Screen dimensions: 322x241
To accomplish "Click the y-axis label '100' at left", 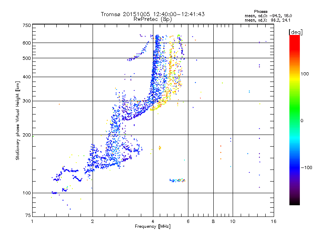I will point(27,193).
